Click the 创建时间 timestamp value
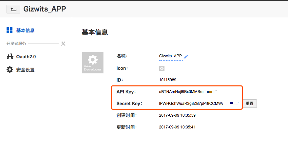 click(x=177, y=115)
